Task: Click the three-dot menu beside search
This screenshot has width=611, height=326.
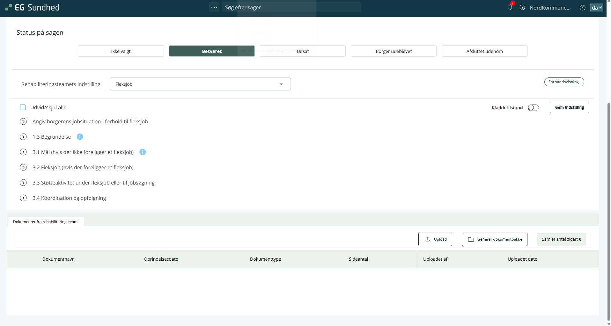Action: pos(214,7)
